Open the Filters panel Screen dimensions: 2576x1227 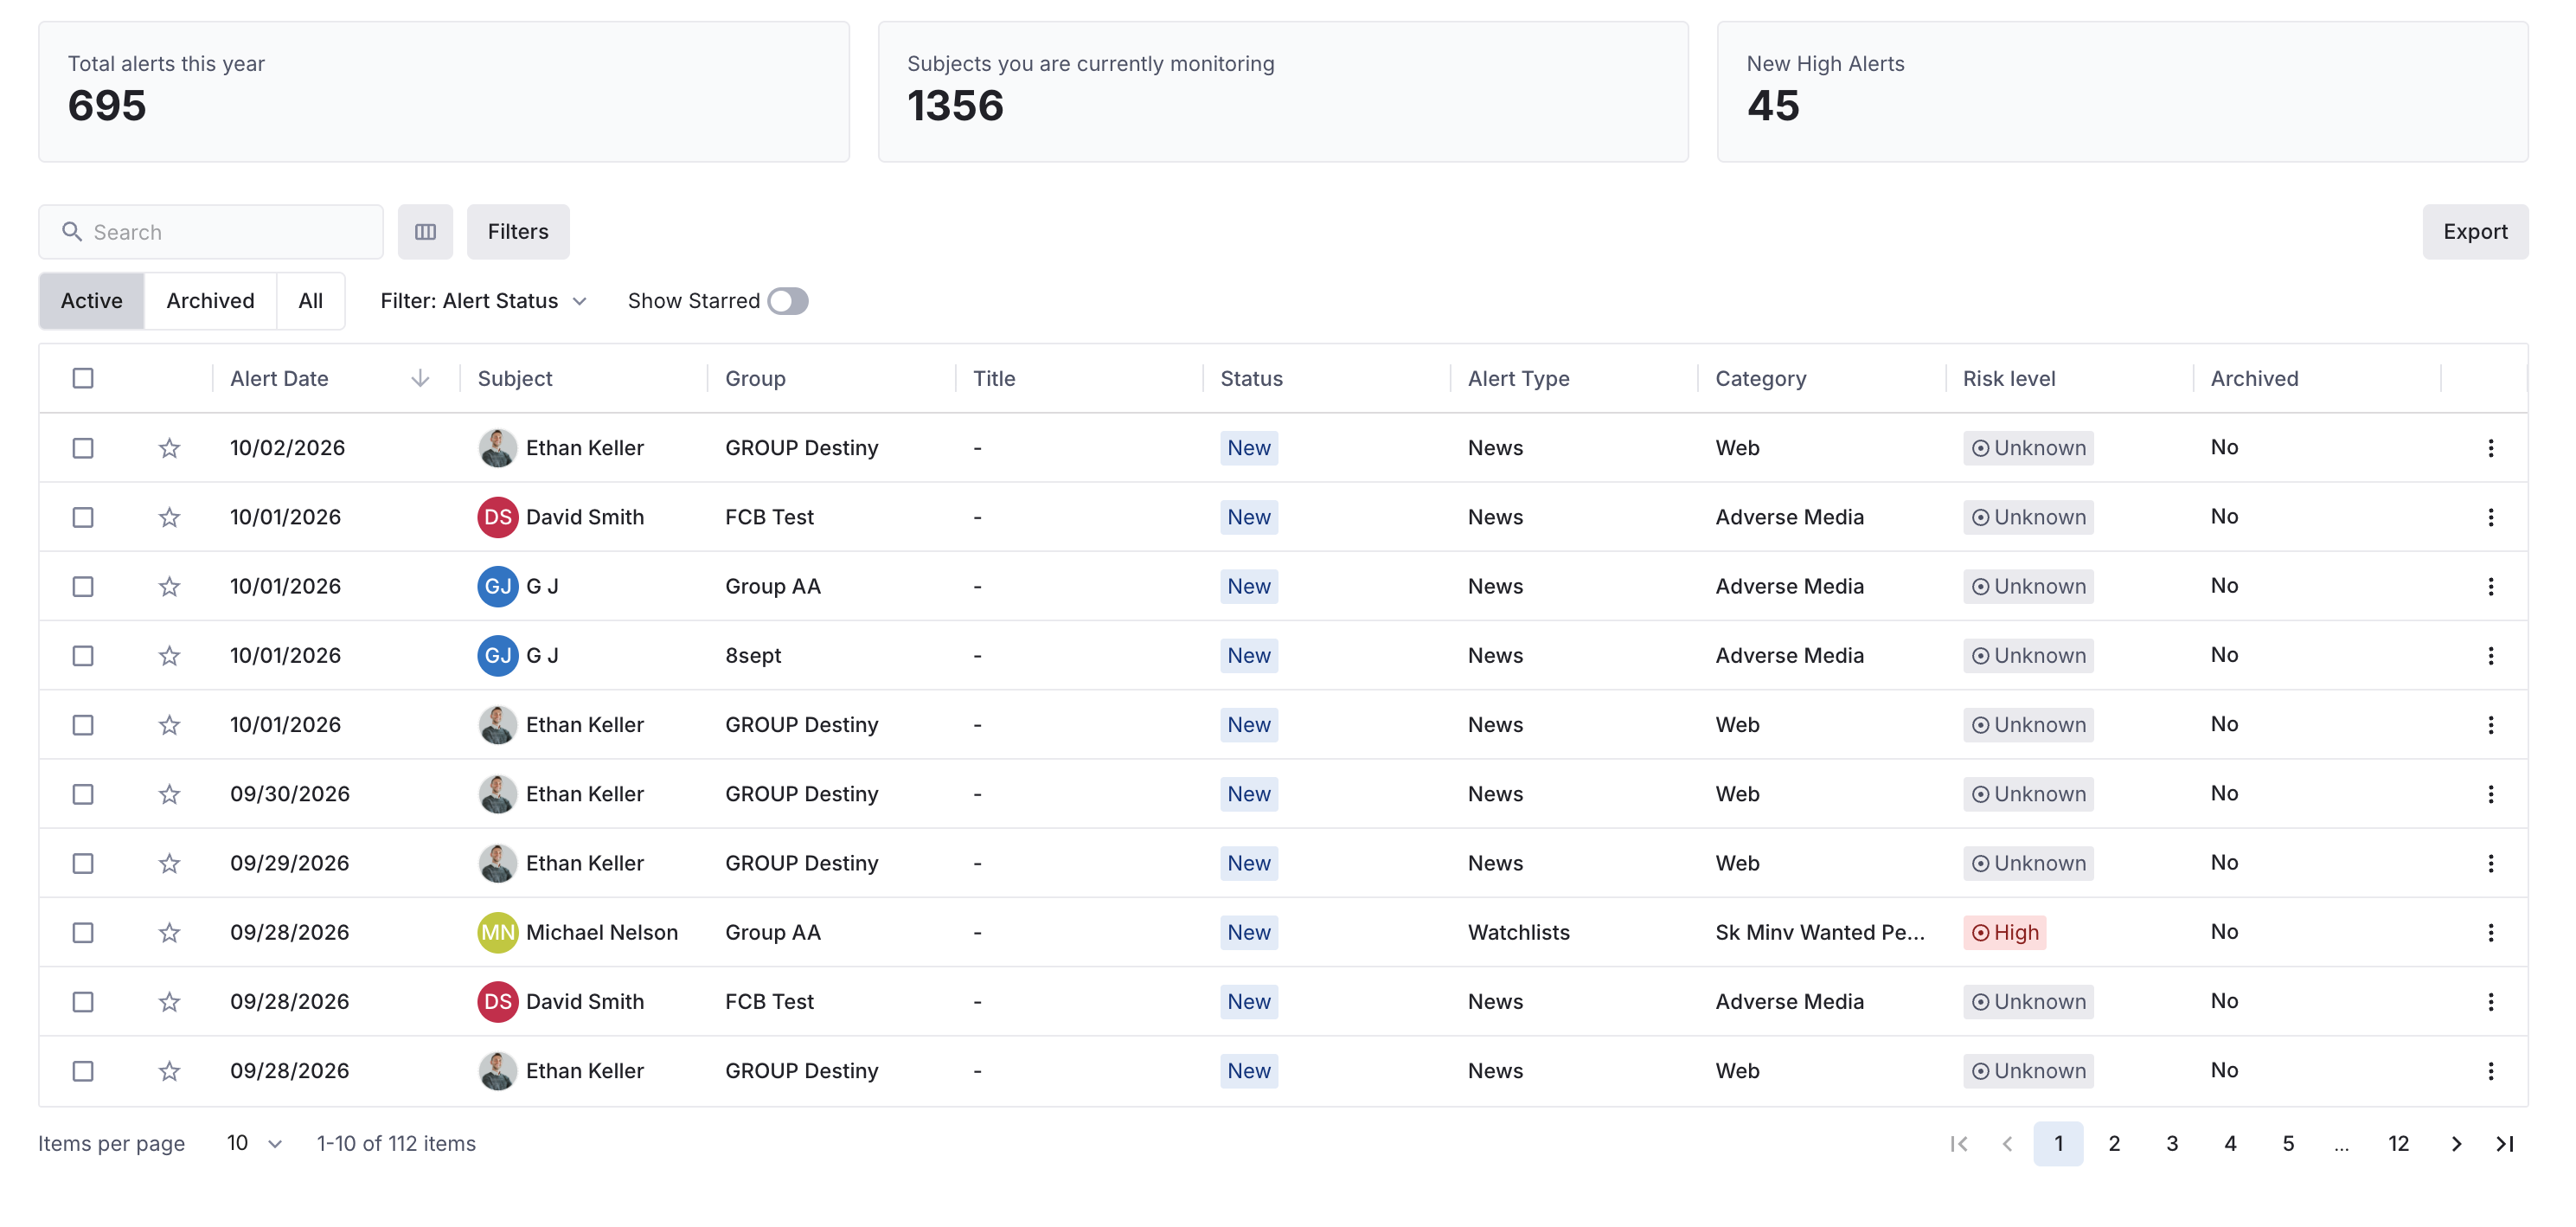pos(518,232)
